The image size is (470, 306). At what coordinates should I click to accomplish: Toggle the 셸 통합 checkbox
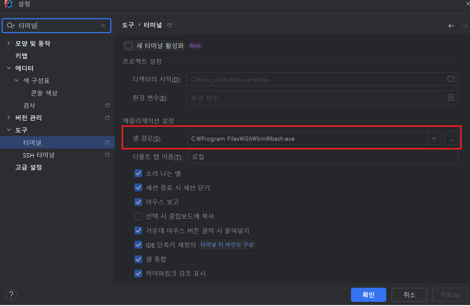click(x=138, y=259)
